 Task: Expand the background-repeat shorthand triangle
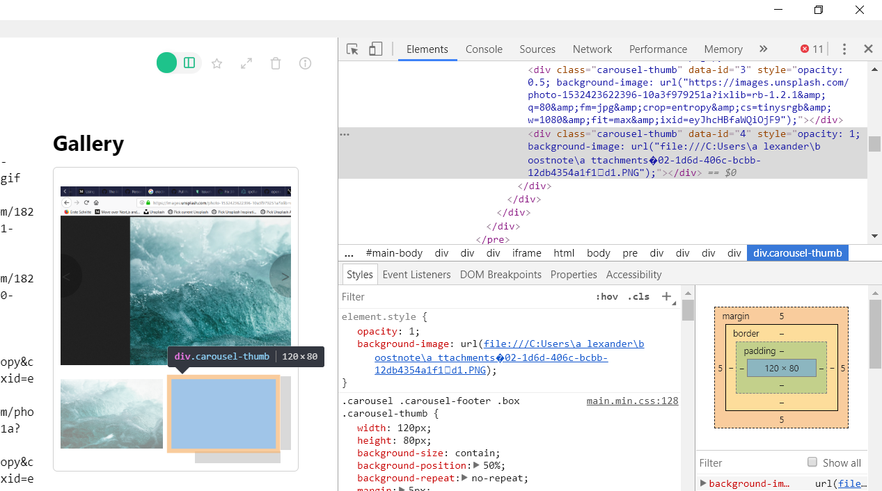(464, 478)
